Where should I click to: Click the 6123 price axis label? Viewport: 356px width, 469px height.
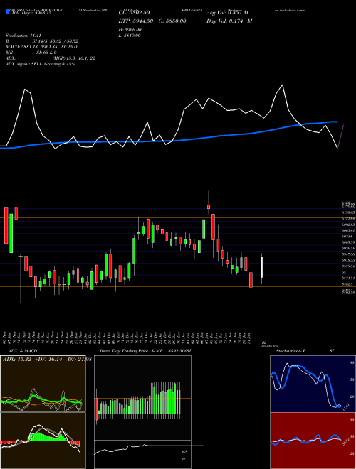click(348, 218)
